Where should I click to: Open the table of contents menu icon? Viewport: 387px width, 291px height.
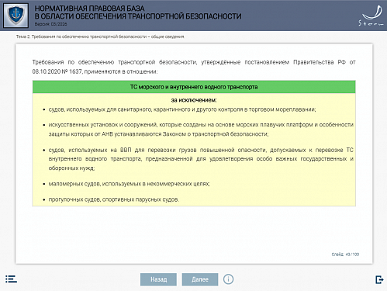pyautogui.click(x=11, y=279)
